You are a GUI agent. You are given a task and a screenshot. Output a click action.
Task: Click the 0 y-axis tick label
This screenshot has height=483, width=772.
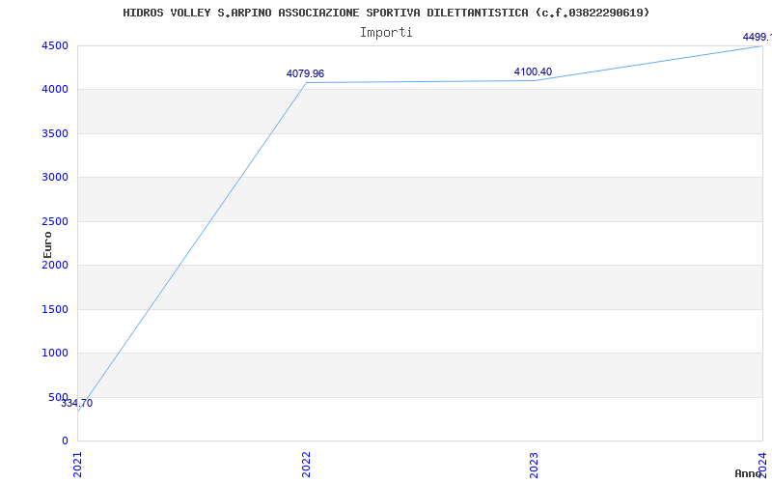click(x=65, y=440)
